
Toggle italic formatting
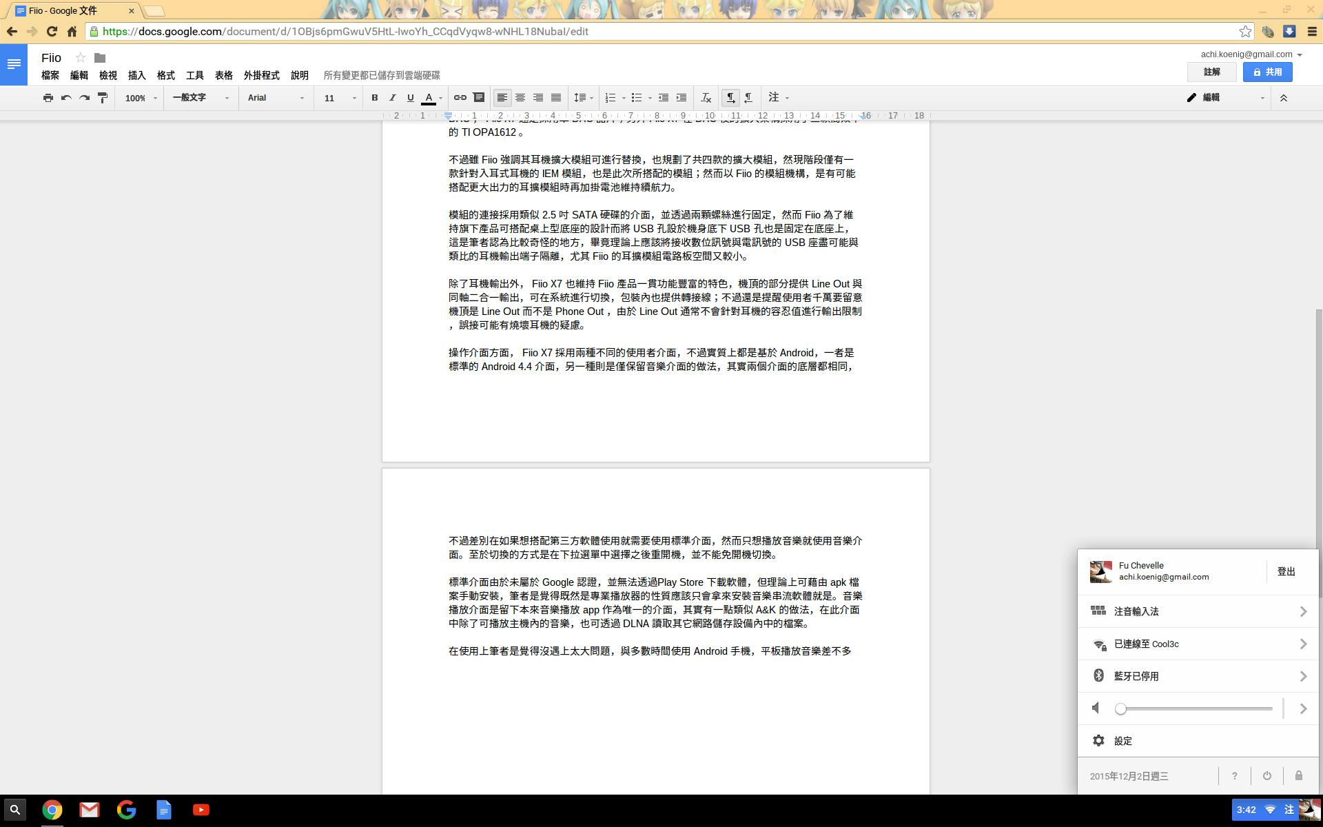[x=392, y=98]
